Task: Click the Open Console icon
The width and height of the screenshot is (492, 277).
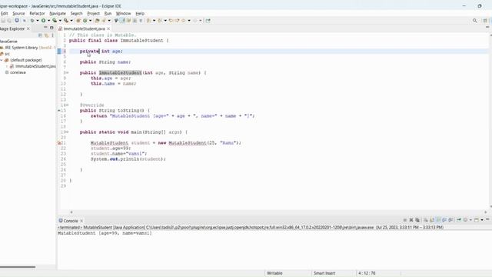Action: pos(477,220)
